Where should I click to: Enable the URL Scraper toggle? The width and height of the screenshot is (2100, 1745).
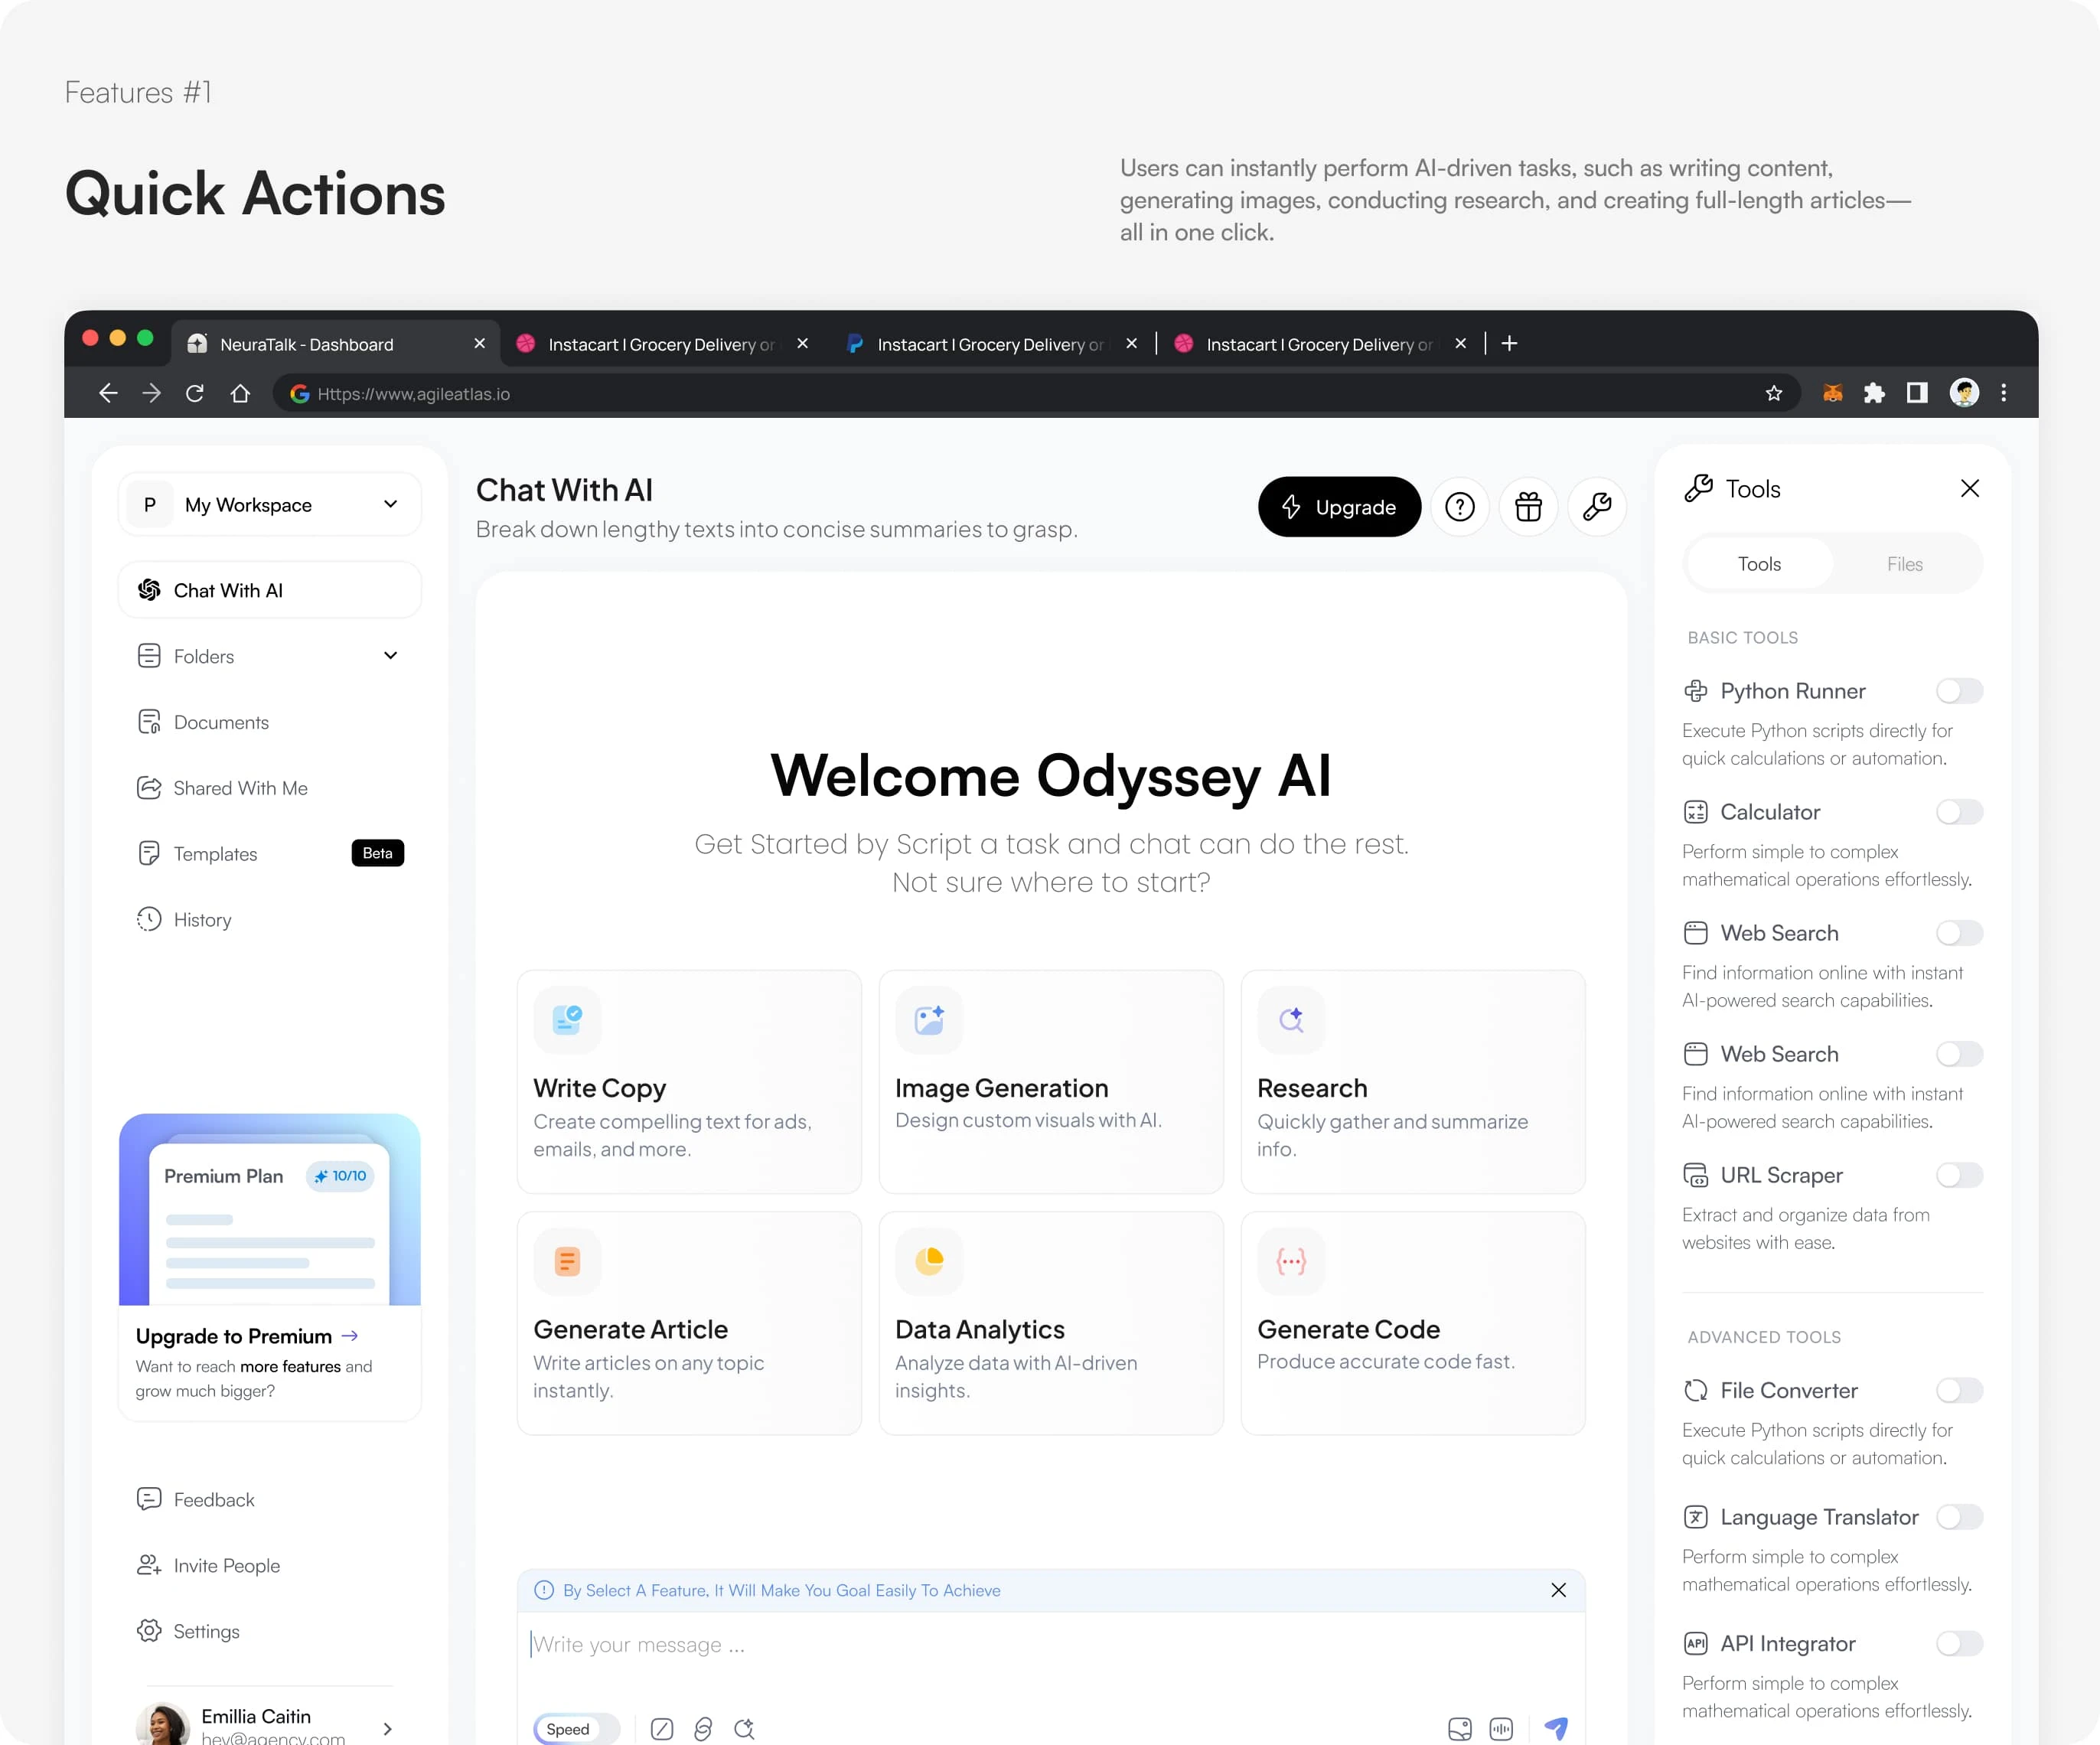tap(1959, 1175)
